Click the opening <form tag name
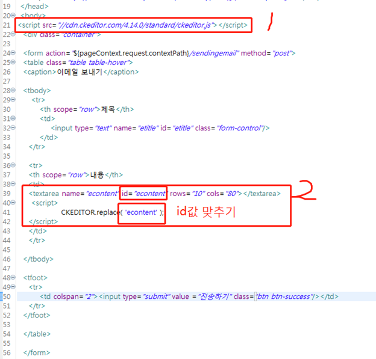The image size is (376, 359). tap(34, 53)
